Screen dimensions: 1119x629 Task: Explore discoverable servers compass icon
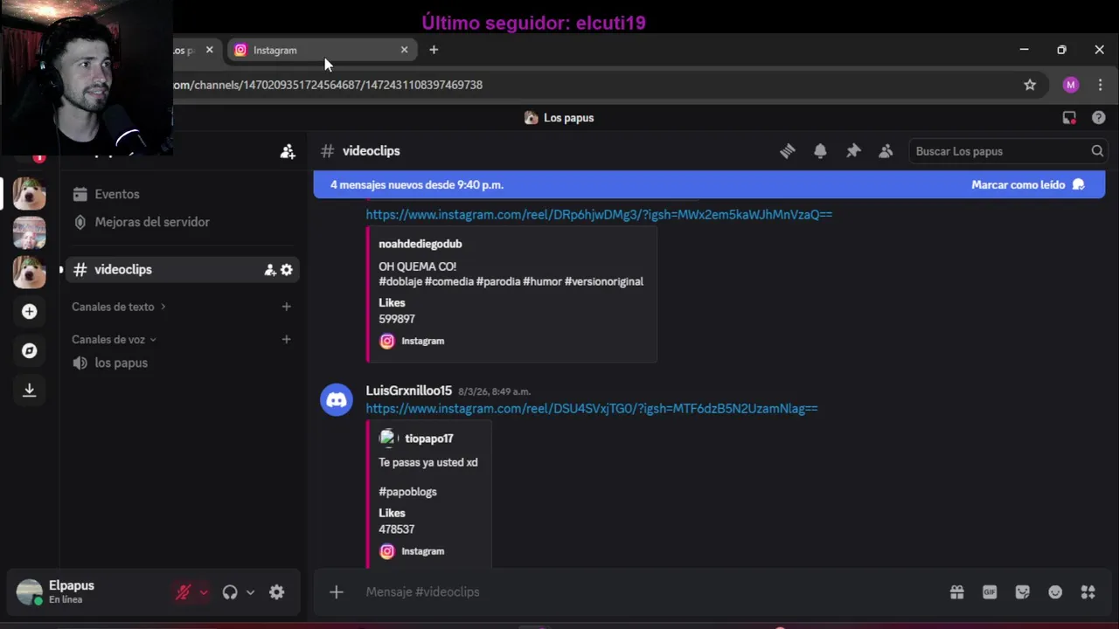tap(30, 350)
